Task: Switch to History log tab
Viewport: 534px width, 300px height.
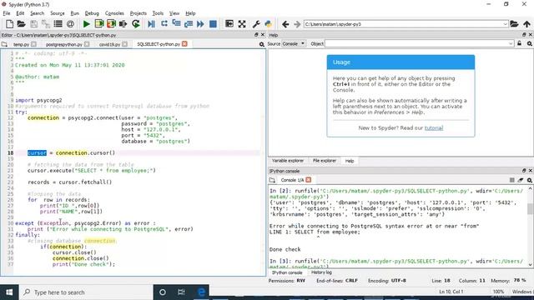Action: pos(321,272)
